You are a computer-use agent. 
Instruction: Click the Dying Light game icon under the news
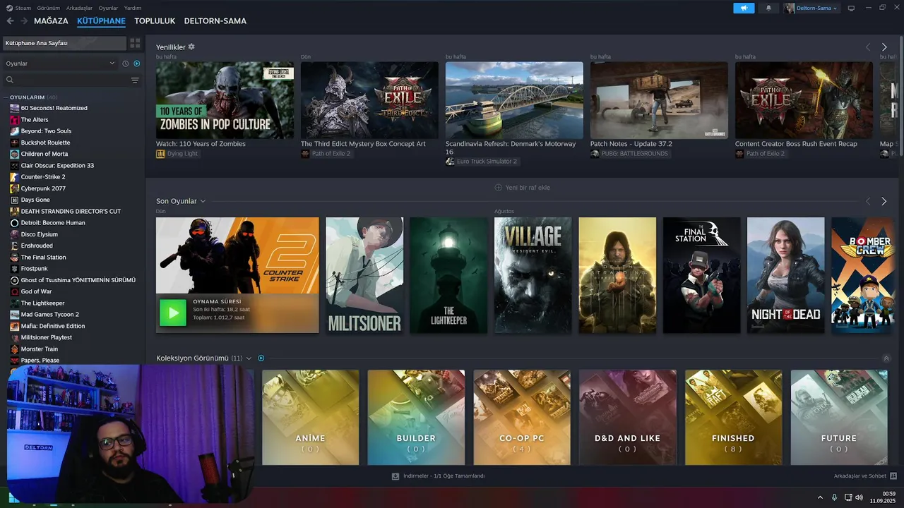[160, 153]
